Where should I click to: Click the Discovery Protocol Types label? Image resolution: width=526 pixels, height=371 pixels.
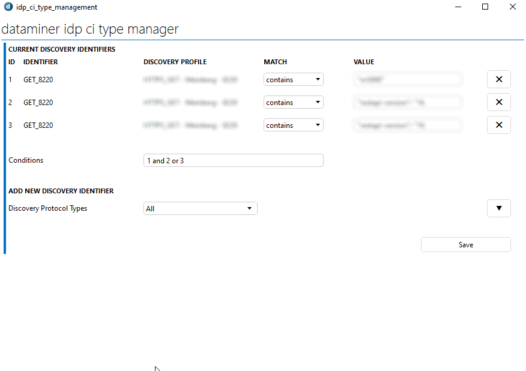pos(47,208)
